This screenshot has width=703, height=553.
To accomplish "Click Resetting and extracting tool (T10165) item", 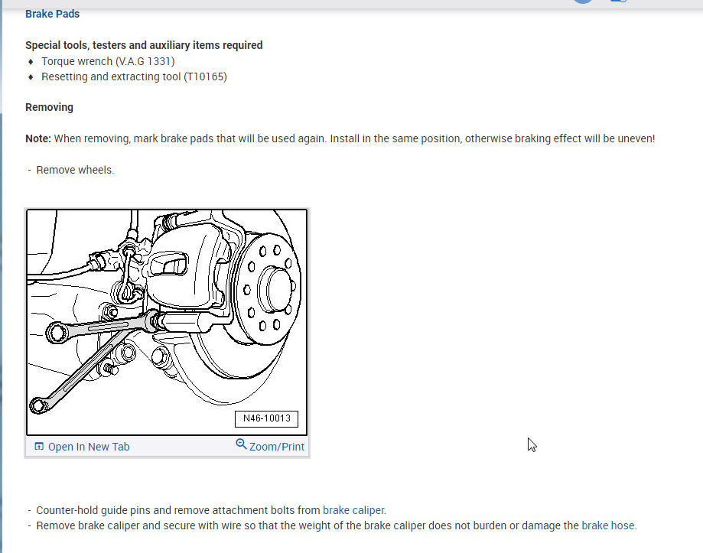I will pos(134,76).
